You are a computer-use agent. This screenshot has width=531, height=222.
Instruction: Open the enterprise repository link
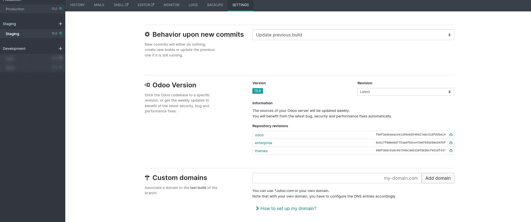(263, 143)
